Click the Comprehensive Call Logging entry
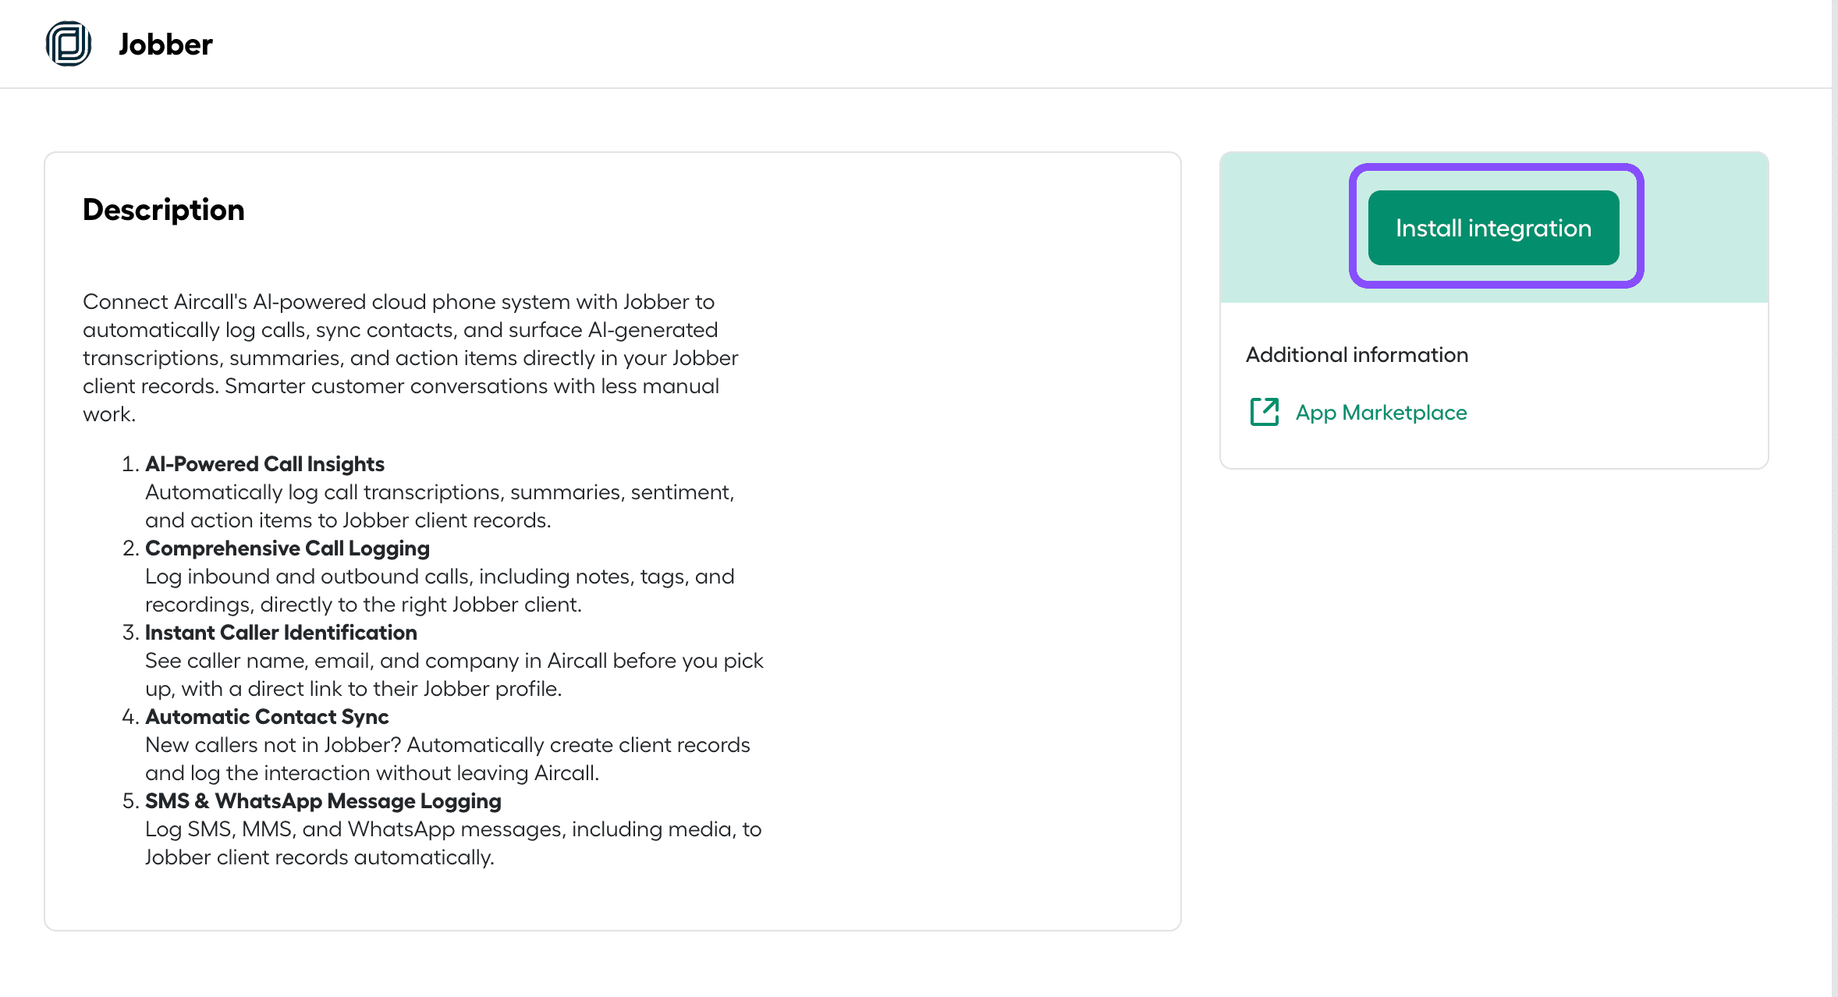 286,548
